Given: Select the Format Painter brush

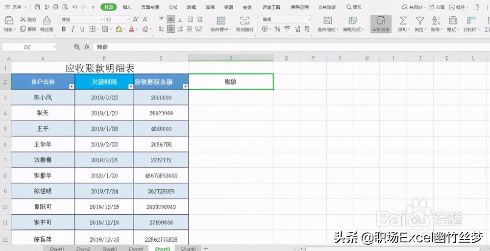Looking at the screenshot, I should click(x=47, y=20).
